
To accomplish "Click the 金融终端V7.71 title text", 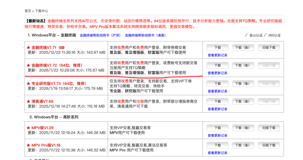I will coord(44,48).
